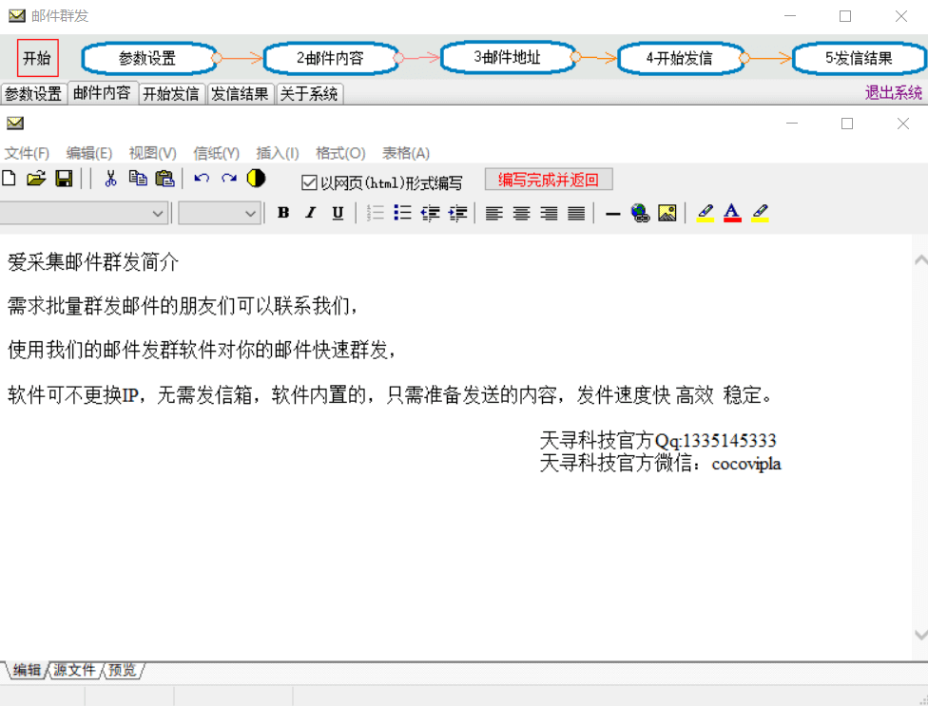928x706 pixels.
Task: Insert hyperlink with globe icon
Action: (640, 212)
